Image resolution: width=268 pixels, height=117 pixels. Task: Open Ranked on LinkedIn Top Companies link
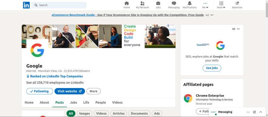click(55, 76)
